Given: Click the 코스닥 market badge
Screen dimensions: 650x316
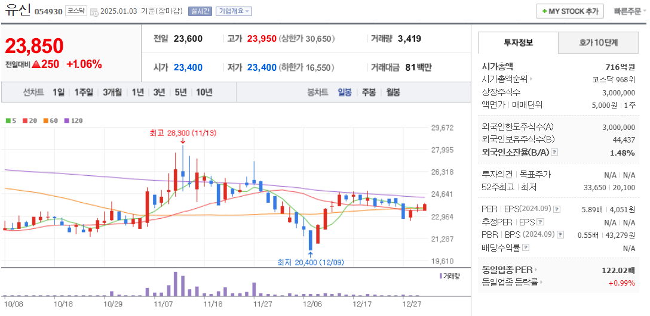Looking at the screenshot, I should point(76,11).
